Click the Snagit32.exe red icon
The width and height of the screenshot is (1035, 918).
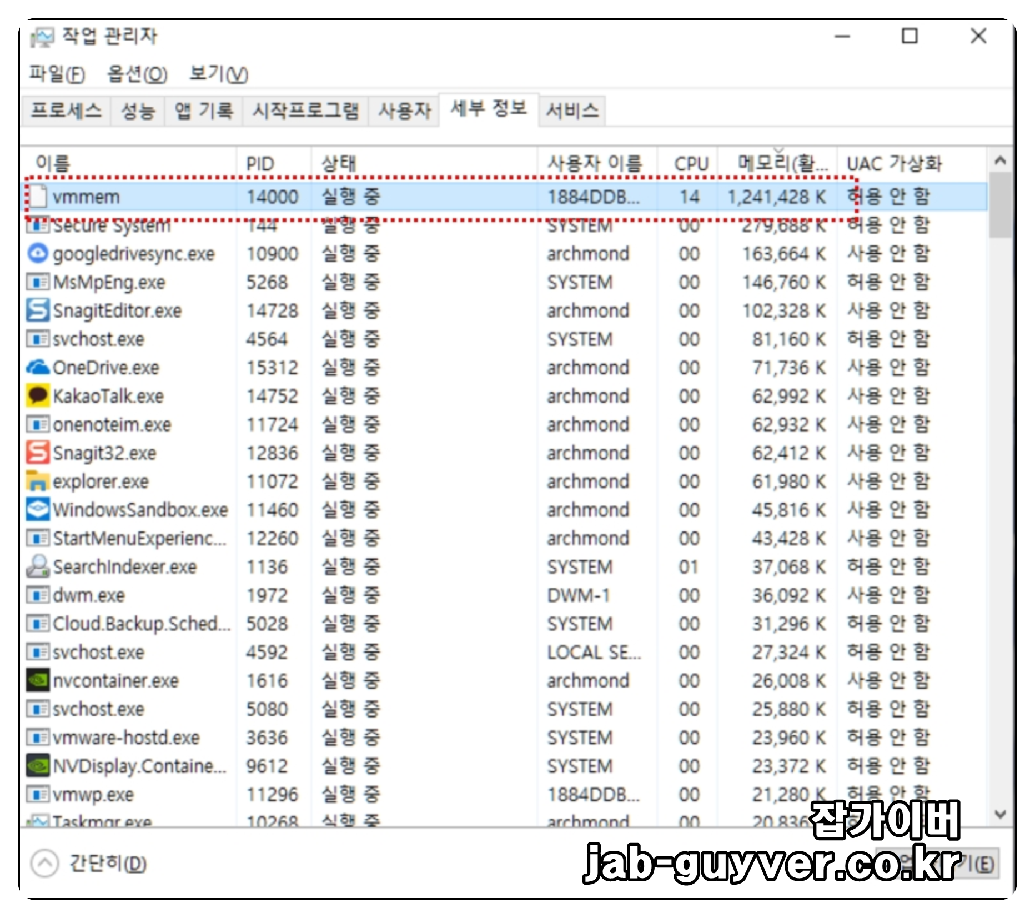[38, 453]
